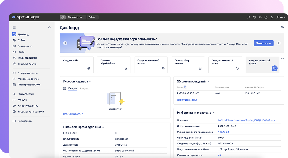Open the Intel Xeon Processor link
This screenshot has width=288, height=158.
pos(247,120)
